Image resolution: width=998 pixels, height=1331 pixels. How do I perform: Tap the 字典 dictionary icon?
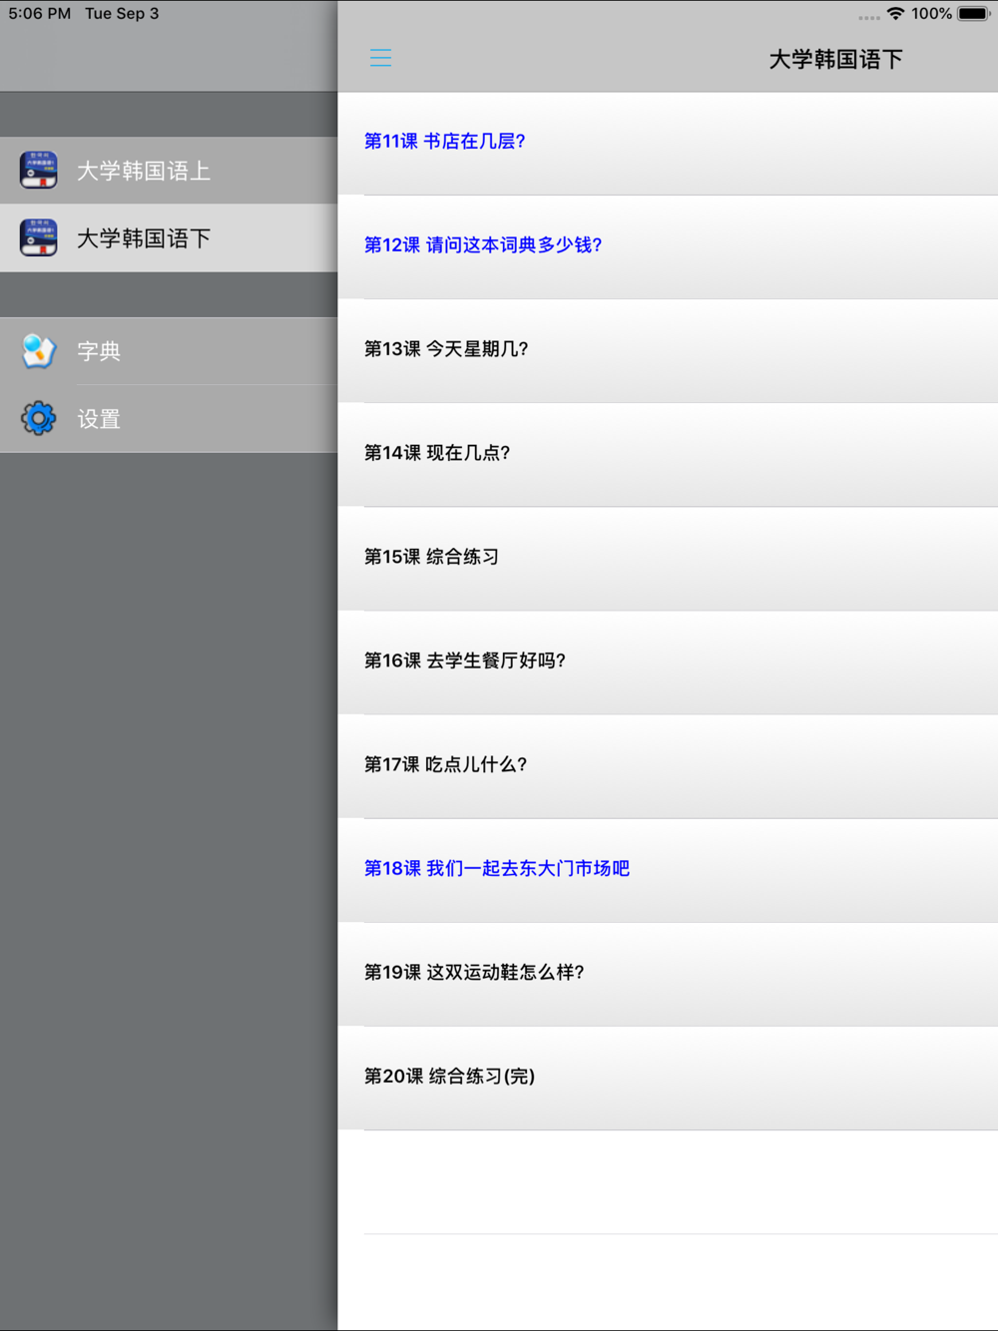click(x=39, y=351)
